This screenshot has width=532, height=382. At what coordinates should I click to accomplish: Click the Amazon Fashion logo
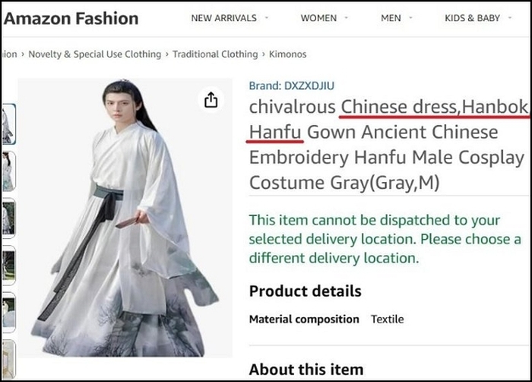tap(71, 18)
